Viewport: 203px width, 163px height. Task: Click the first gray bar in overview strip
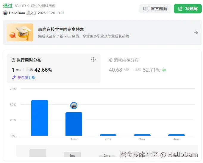[x=38, y=153]
